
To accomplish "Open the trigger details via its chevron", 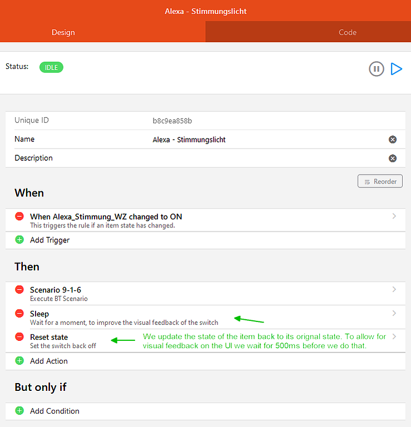I will point(394,216).
